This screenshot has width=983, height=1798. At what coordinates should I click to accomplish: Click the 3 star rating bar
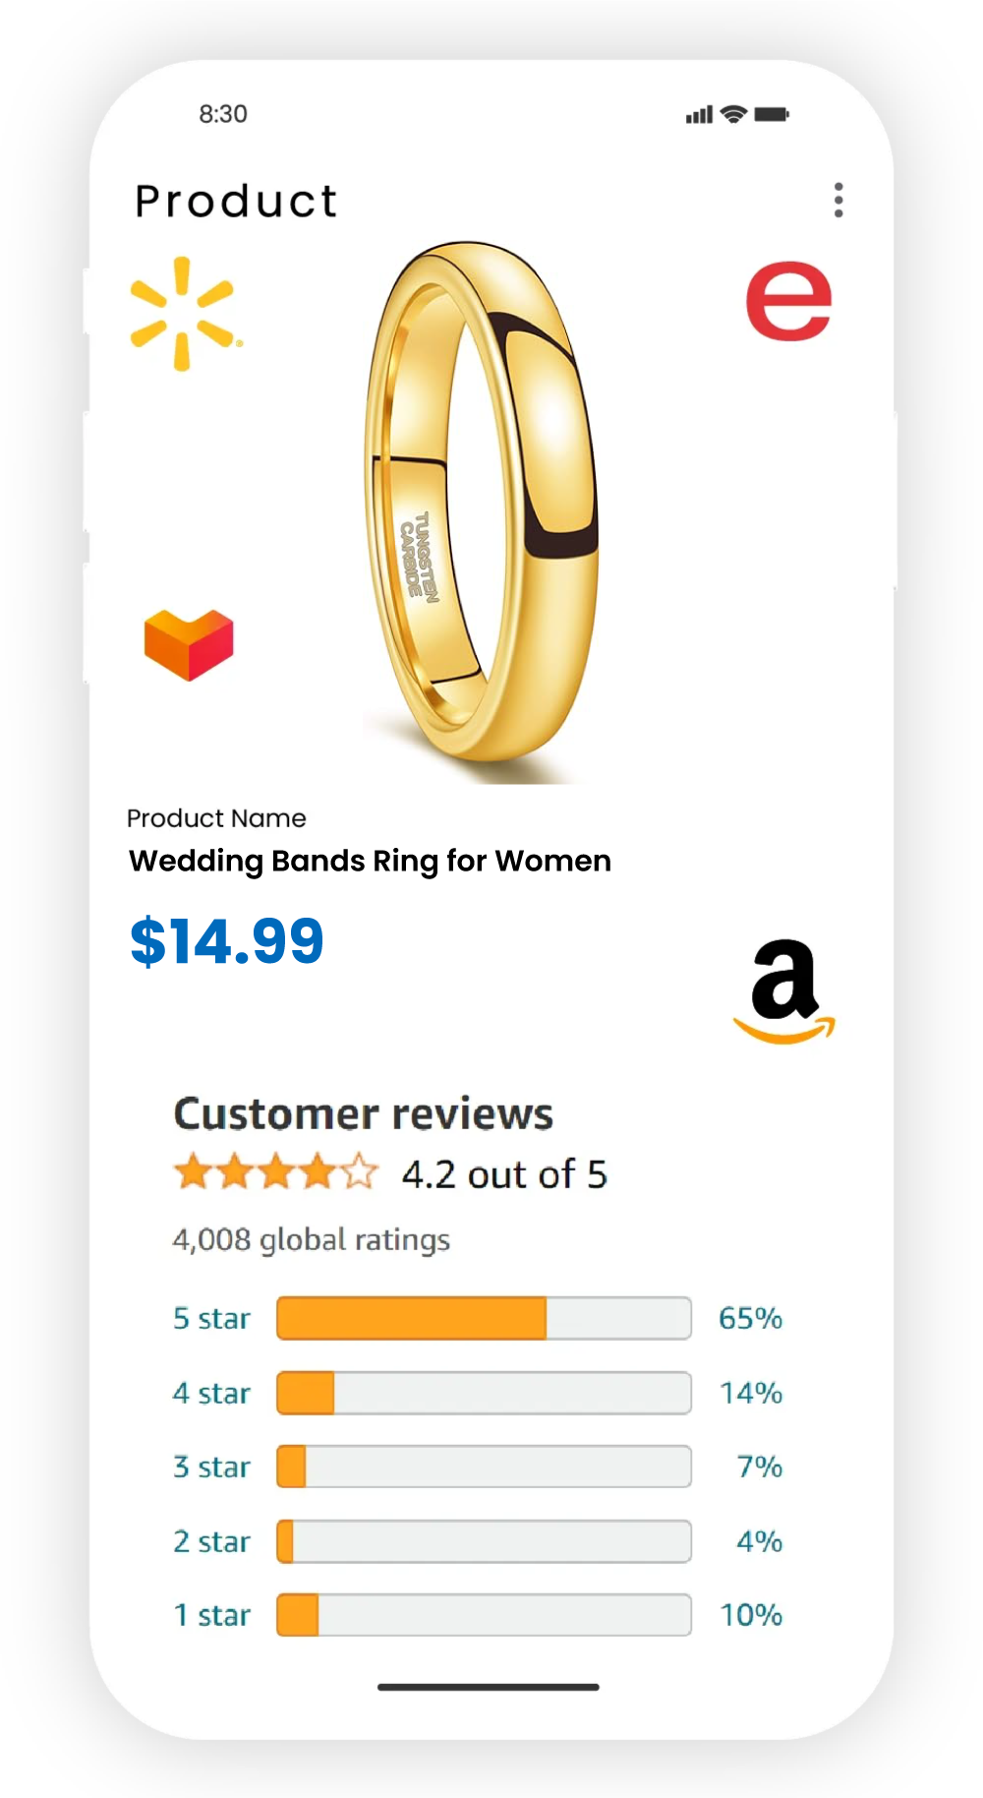484,1467
